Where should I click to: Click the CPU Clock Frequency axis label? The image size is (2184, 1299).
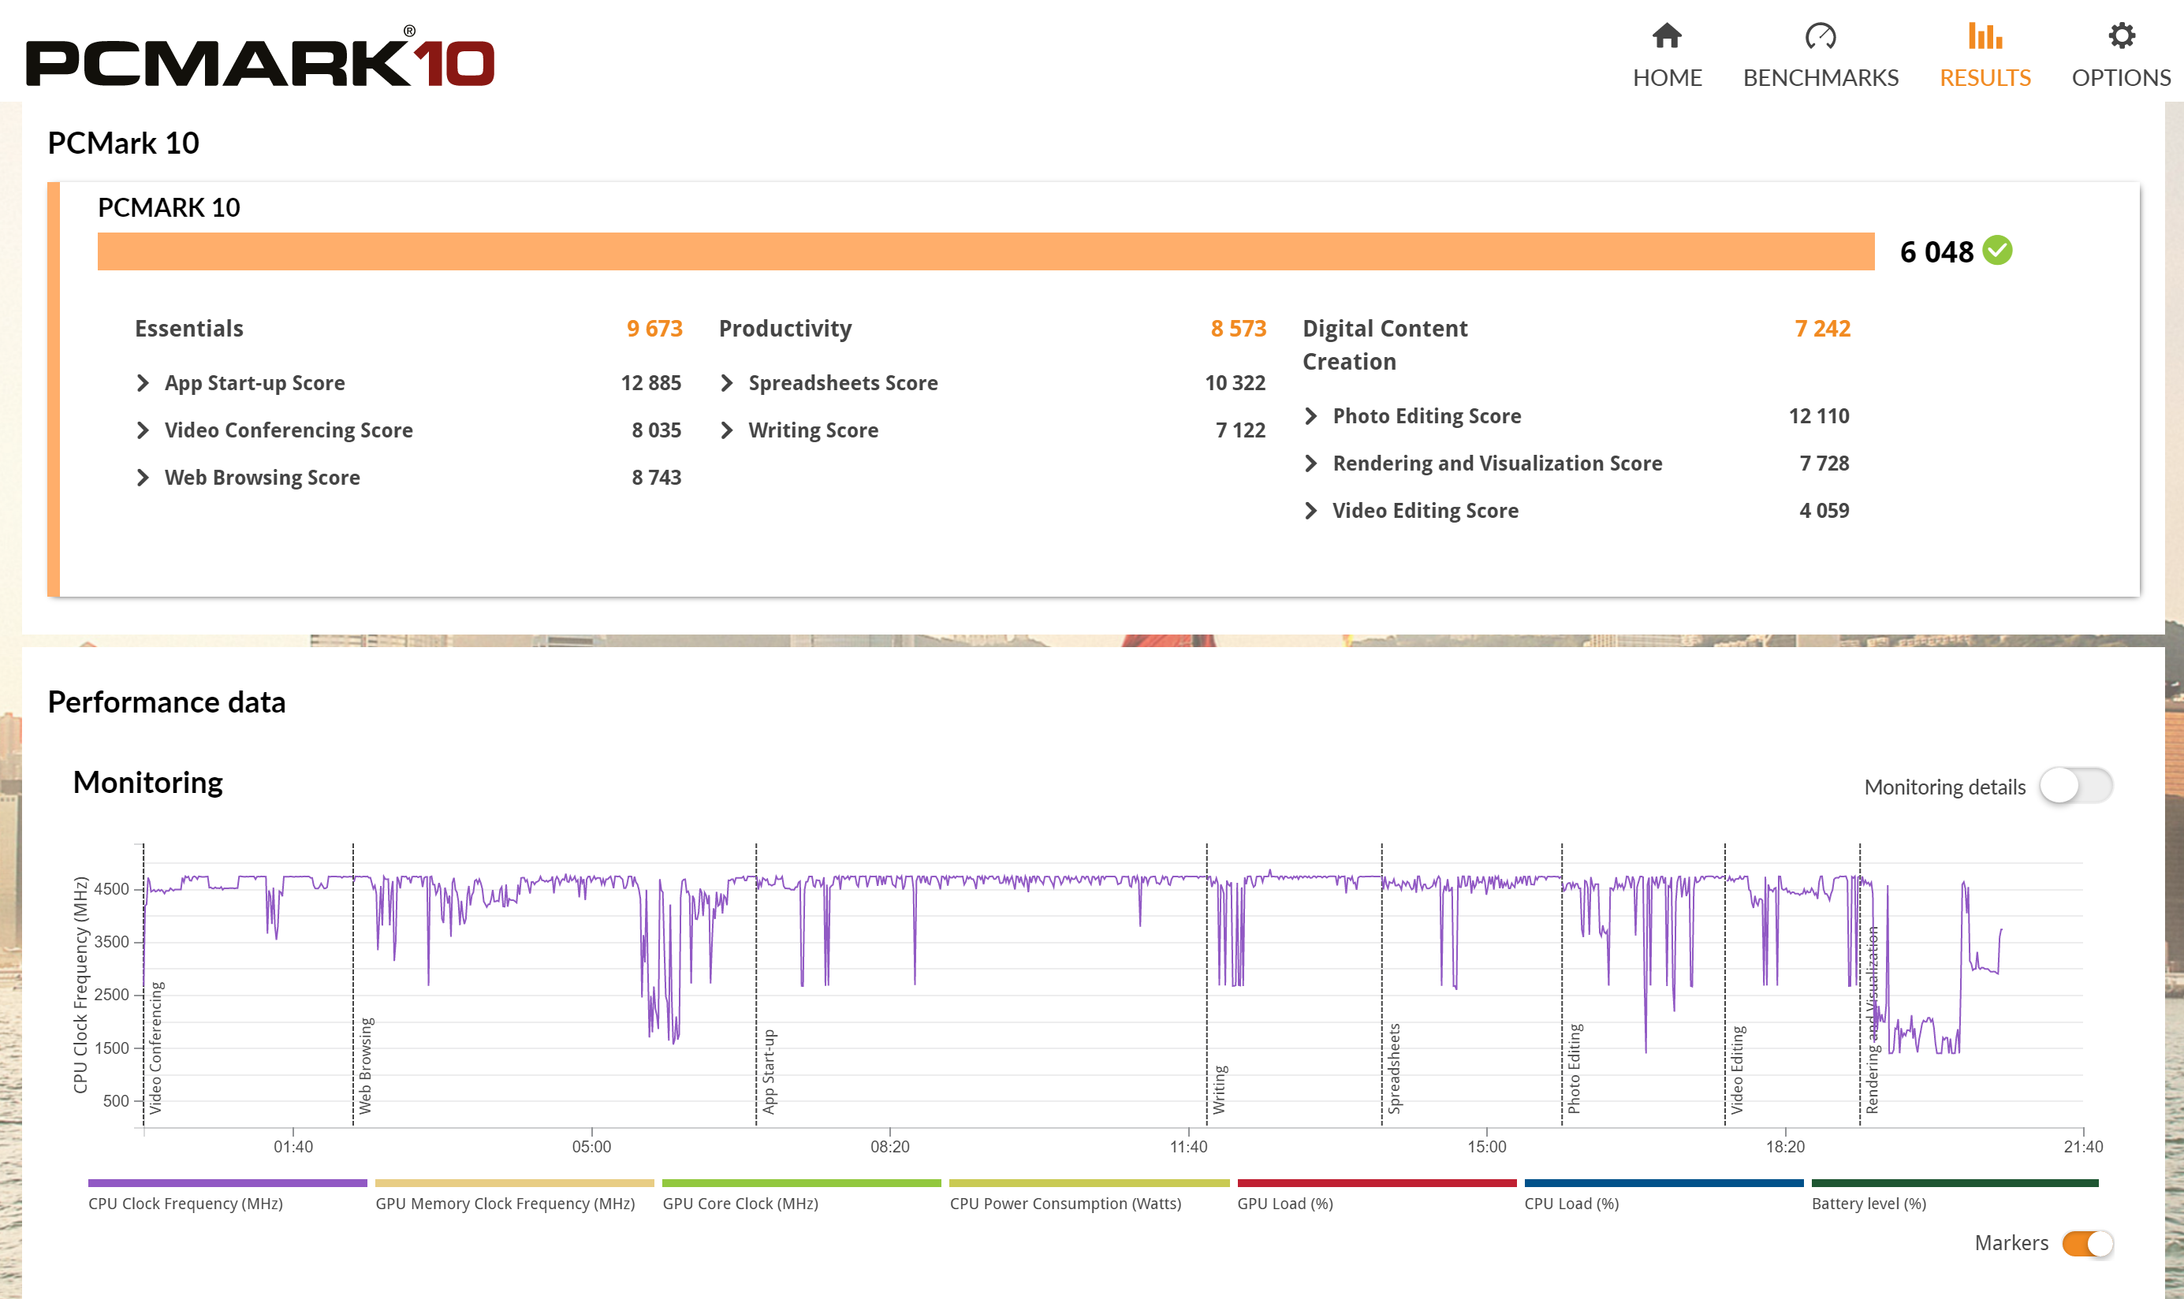coord(80,984)
